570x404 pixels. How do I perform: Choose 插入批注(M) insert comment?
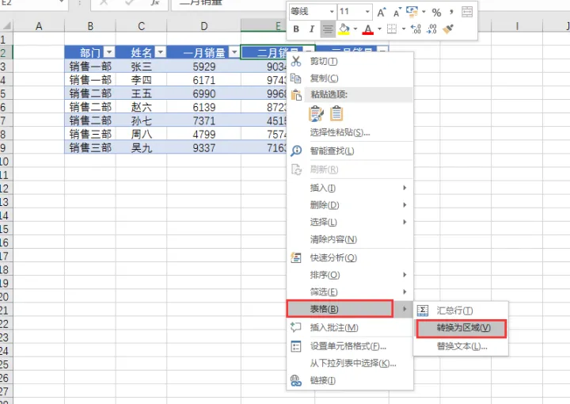pyautogui.click(x=350, y=328)
